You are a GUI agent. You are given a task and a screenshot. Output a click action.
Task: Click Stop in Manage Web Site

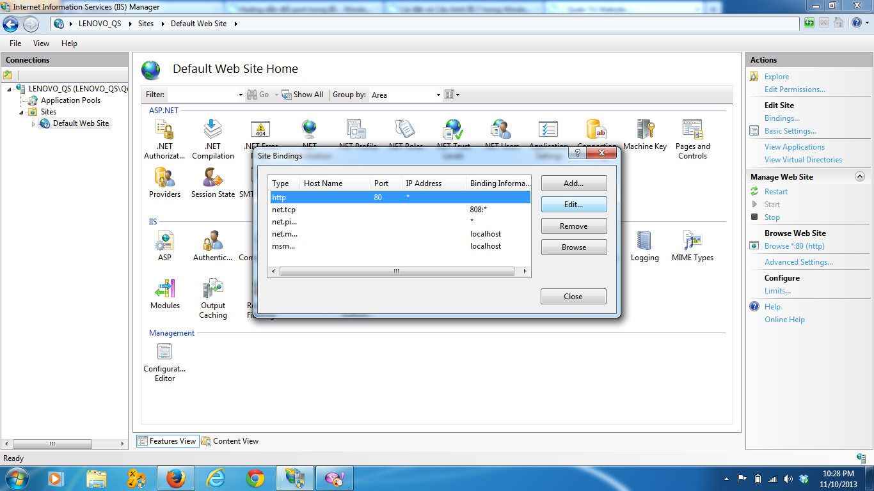click(x=772, y=217)
